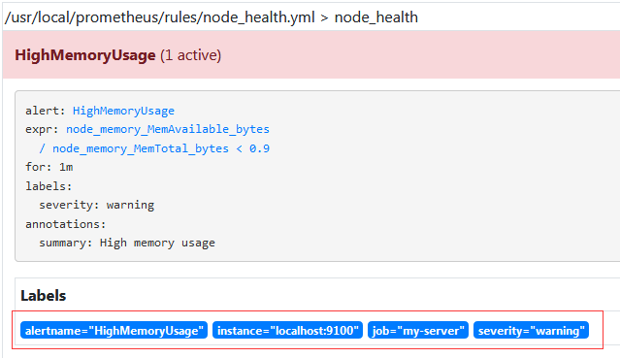Select the job="my-server" label badge

(x=418, y=330)
